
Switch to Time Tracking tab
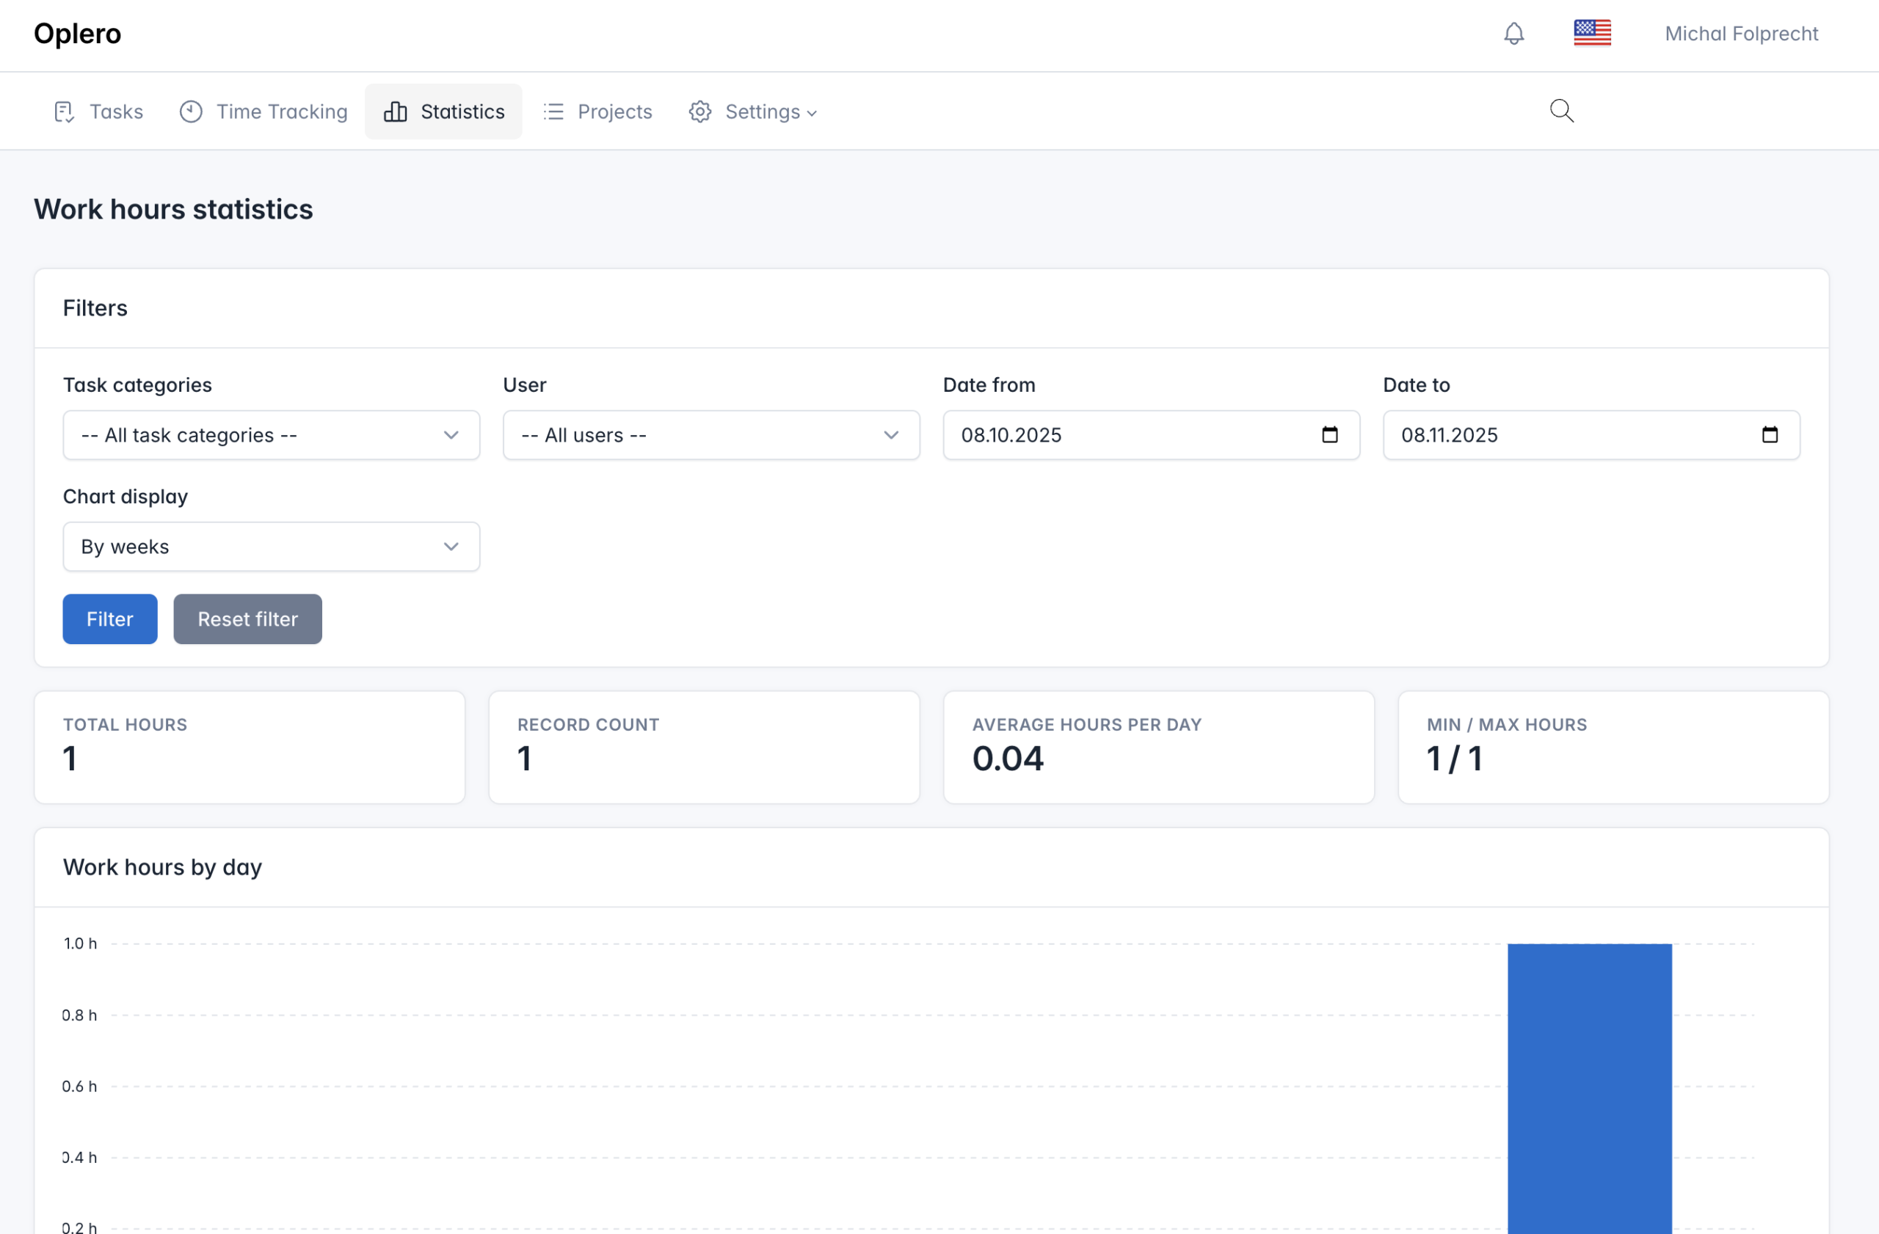pos(282,112)
